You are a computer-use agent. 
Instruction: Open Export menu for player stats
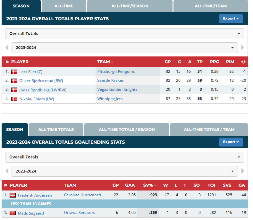click(x=231, y=19)
